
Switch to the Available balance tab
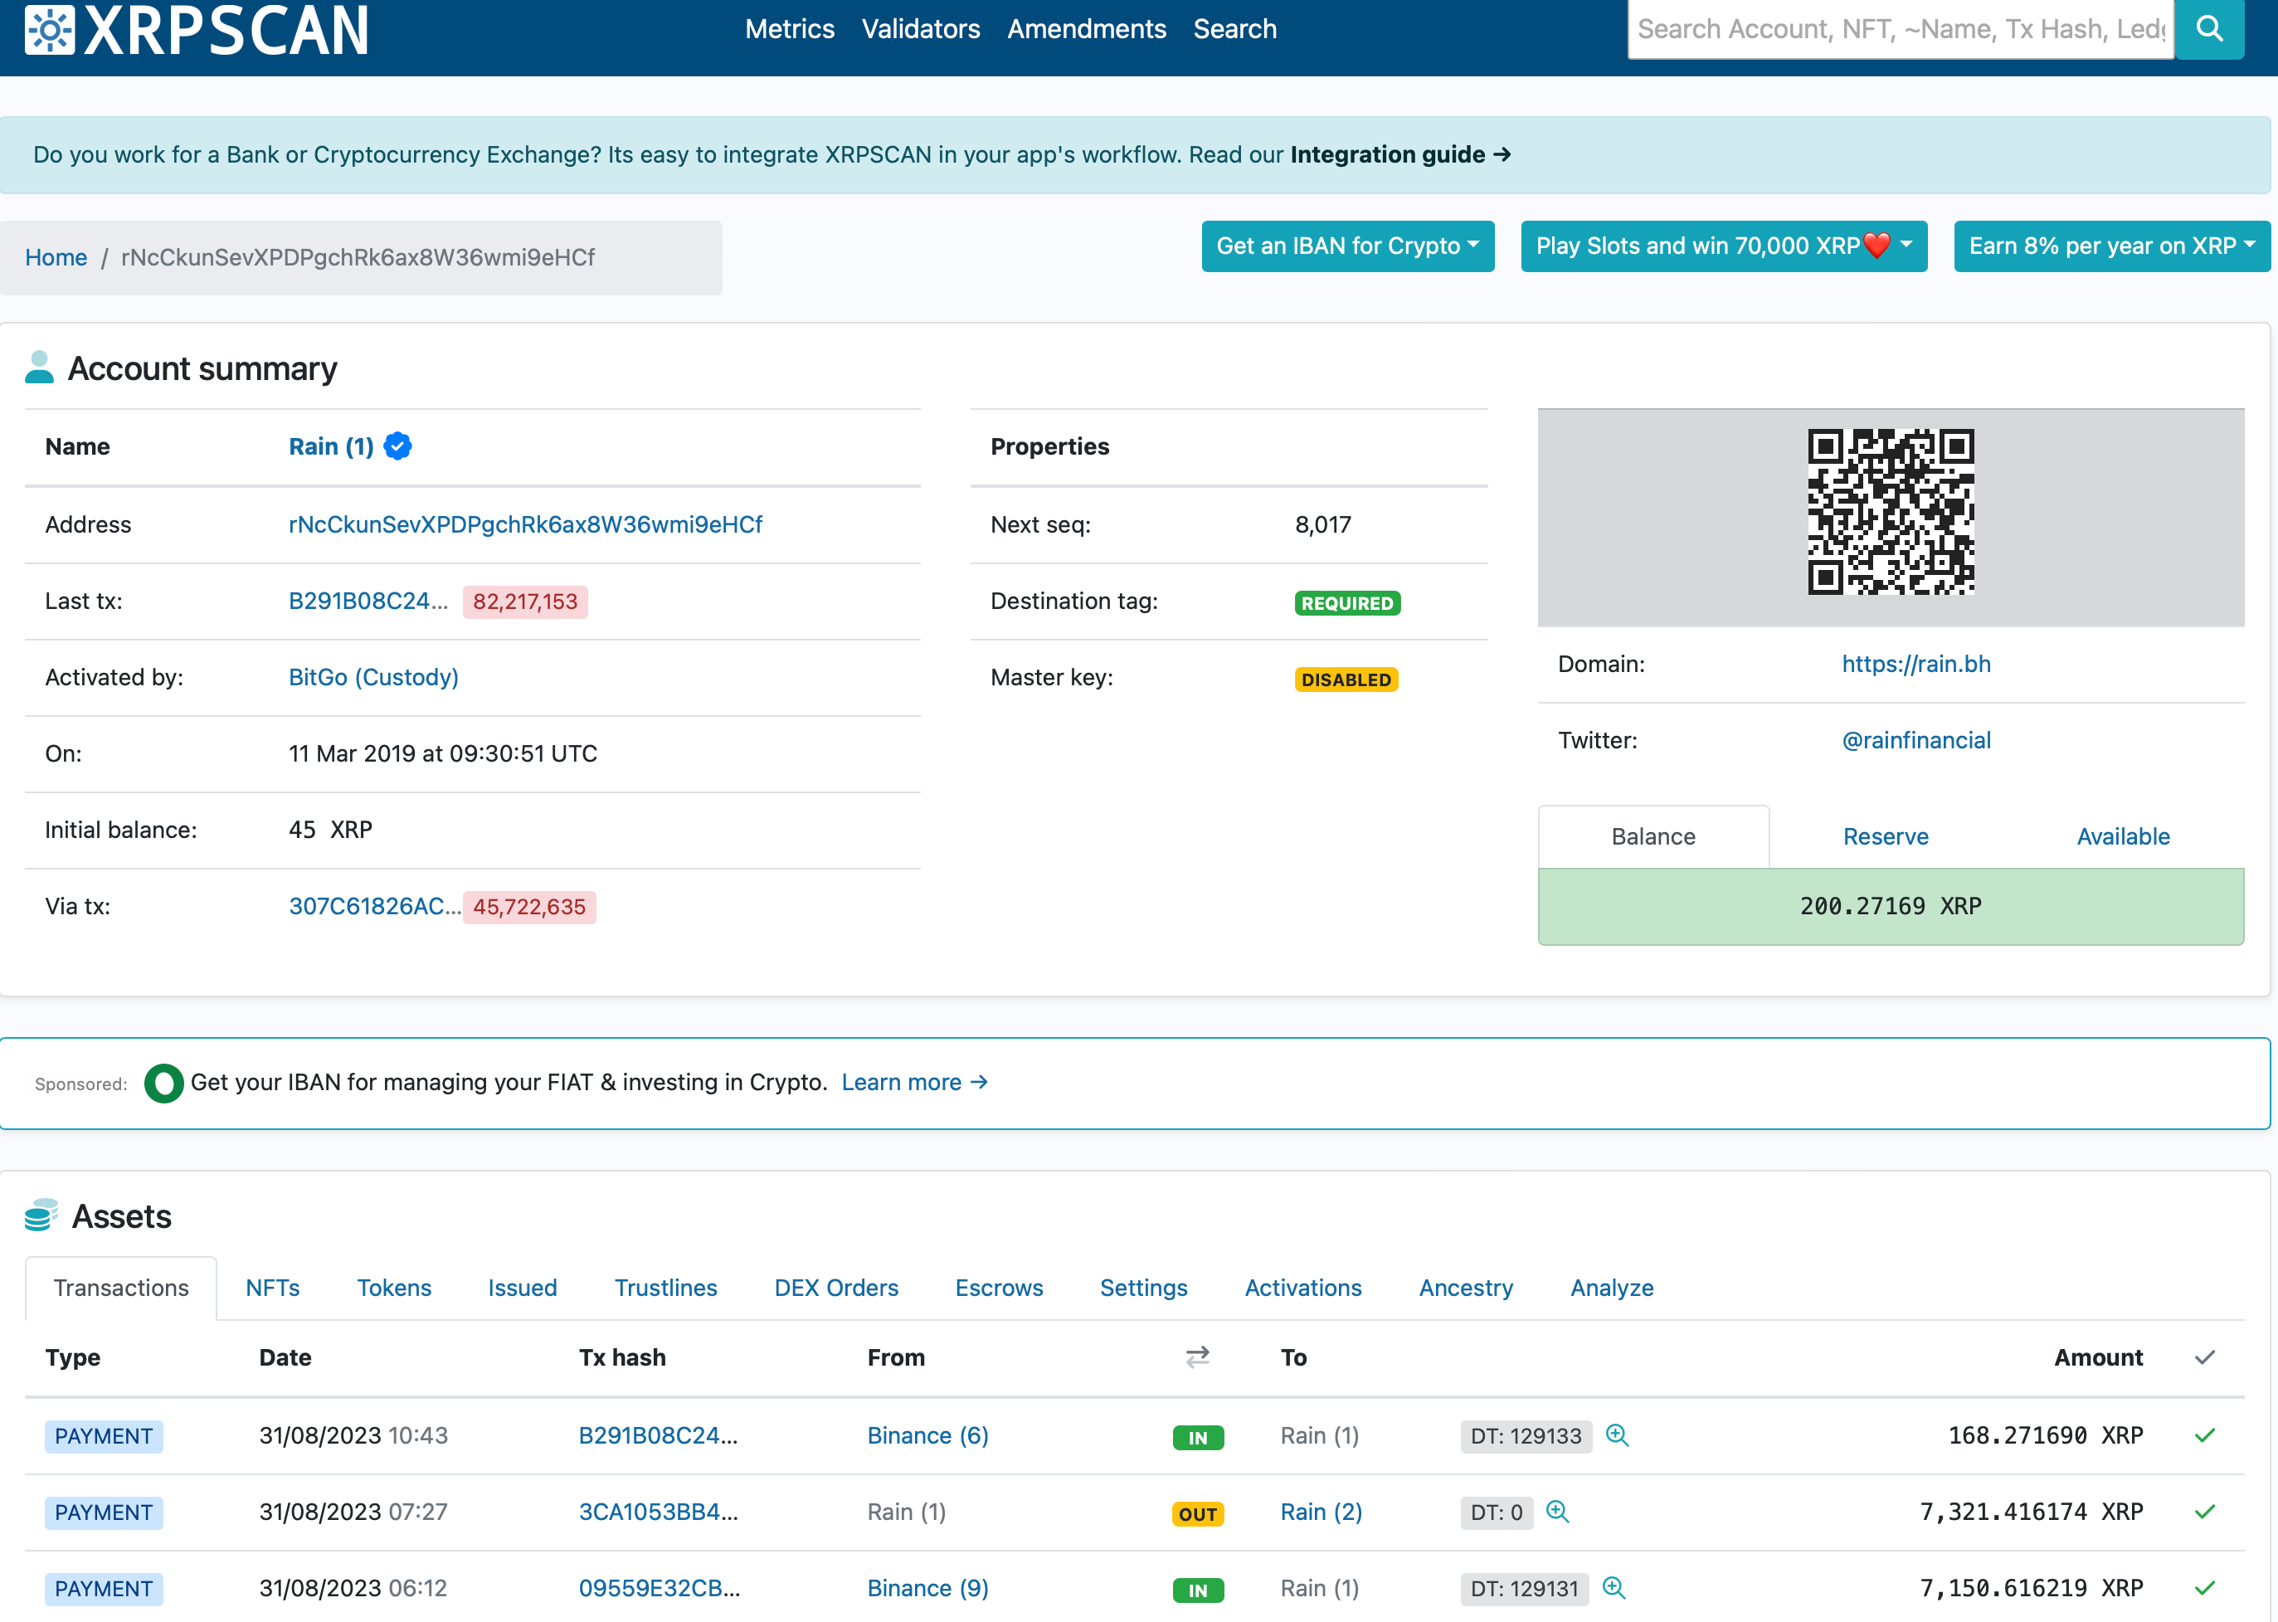[x=2123, y=837]
